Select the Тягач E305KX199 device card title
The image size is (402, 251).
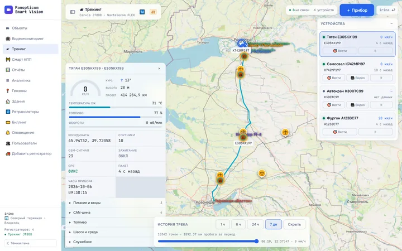point(342,37)
